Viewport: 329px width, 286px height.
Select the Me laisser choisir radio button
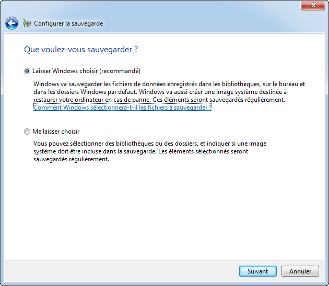coord(27,132)
